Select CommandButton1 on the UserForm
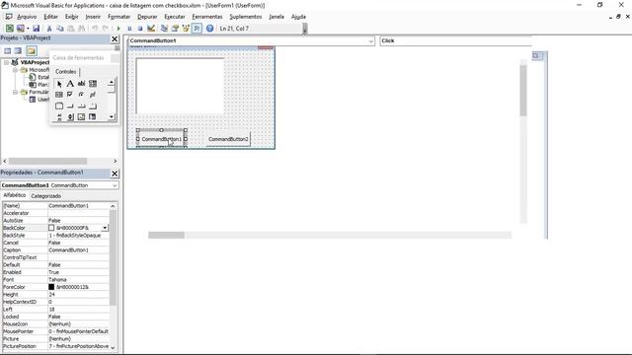 [162, 139]
